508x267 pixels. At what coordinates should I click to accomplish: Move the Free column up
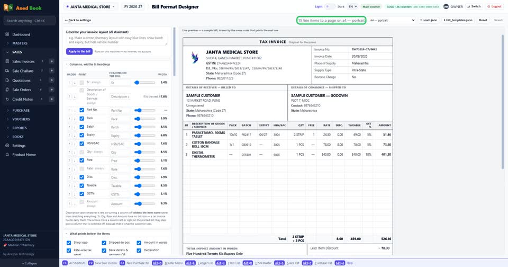click(69, 161)
